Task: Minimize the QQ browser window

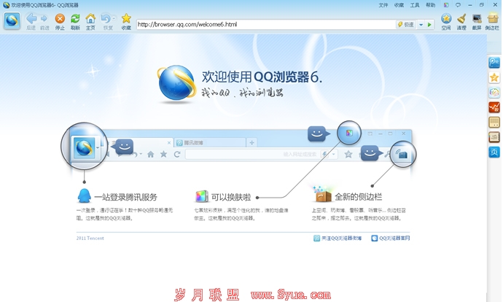Action: pyautogui.click(x=470, y=5)
